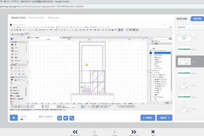204x136 pixels.
Task: Open the Resources link
Action: [53, 18]
